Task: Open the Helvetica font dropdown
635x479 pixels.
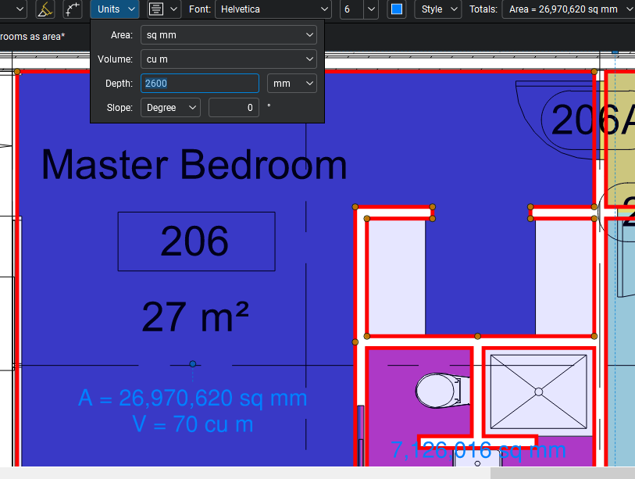Action: point(273,9)
